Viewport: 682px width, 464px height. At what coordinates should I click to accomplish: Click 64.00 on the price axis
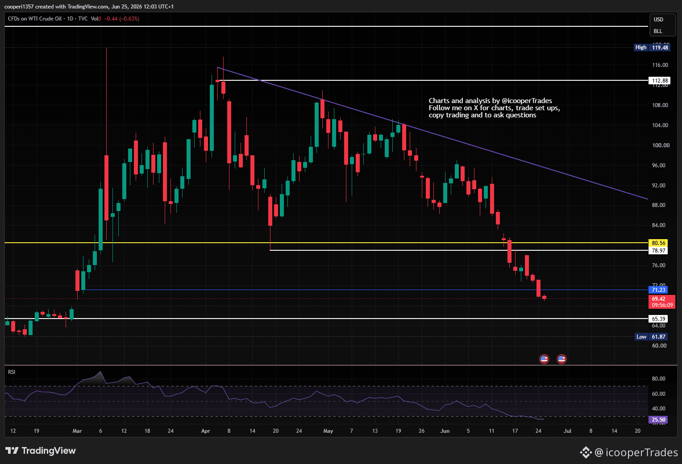pos(659,326)
